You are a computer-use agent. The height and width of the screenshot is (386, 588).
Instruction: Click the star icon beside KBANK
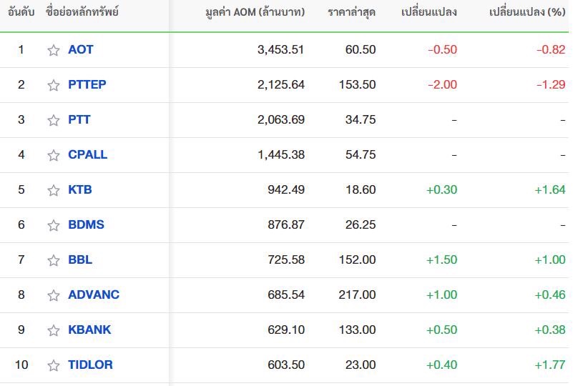(x=54, y=330)
